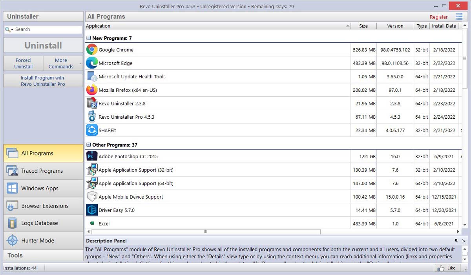Select Mozilla Firefox (x64 en-US) name

(x=128, y=90)
